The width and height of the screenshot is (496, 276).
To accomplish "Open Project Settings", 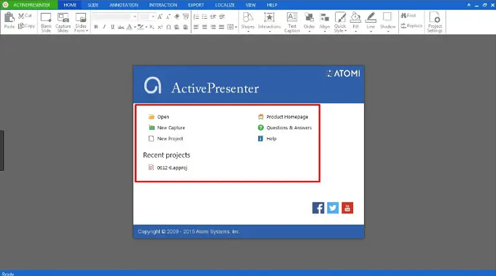I will 435,22.
